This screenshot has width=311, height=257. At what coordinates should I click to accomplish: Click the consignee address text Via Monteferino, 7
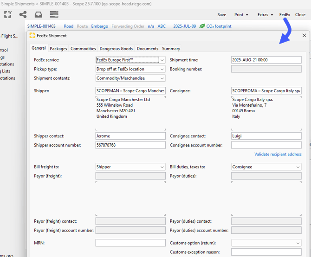tap(249, 105)
